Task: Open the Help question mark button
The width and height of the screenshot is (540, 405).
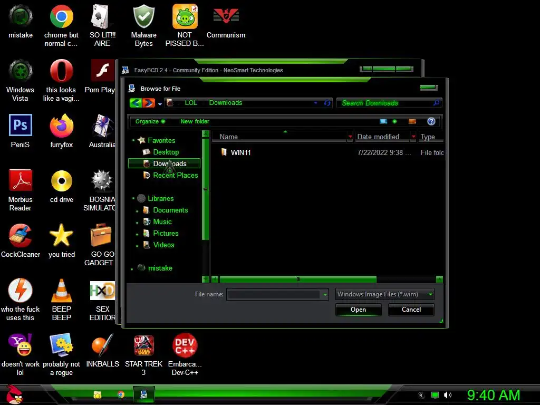Action: point(431,121)
